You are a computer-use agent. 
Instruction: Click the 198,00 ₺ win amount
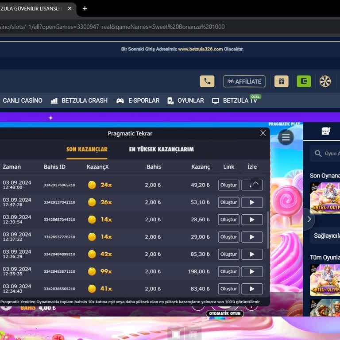[199, 271]
